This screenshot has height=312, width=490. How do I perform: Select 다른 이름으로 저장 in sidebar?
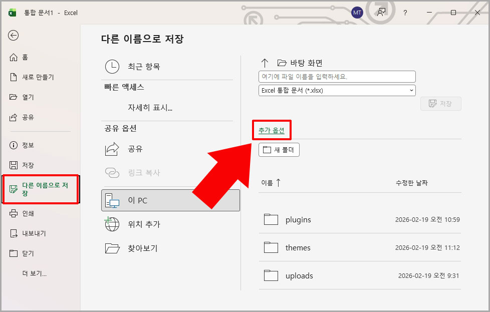[x=40, y=189]
